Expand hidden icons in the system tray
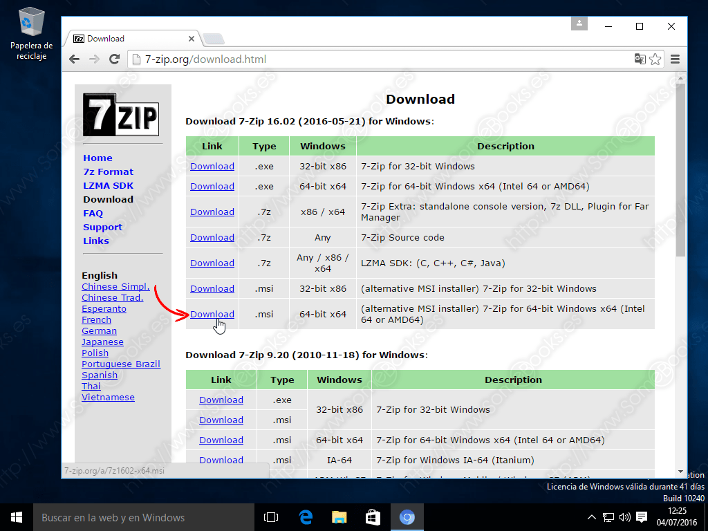Screen dimensions: 708x531 [591, 516]
